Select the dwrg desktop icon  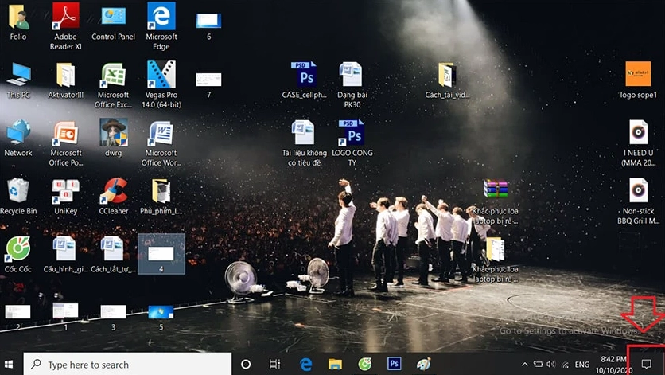coord(113,138)
